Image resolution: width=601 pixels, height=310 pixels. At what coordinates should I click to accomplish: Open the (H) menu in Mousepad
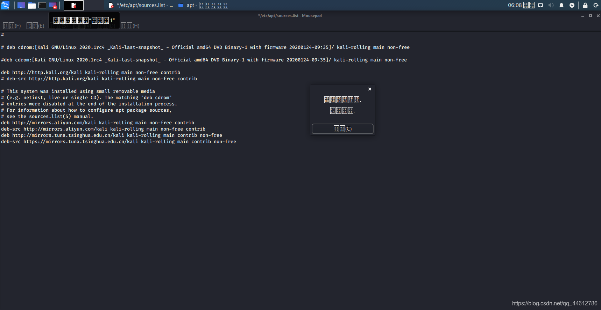coord(130,26)
